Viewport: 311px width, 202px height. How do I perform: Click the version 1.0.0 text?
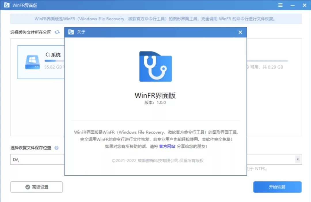tap(155, 103)
